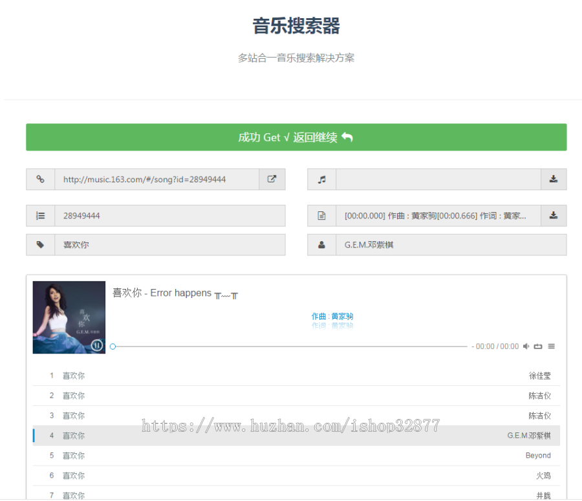Viewport: 582px width, 501px height.
Task: Click the music.163.com URL field
Action: 156,179
